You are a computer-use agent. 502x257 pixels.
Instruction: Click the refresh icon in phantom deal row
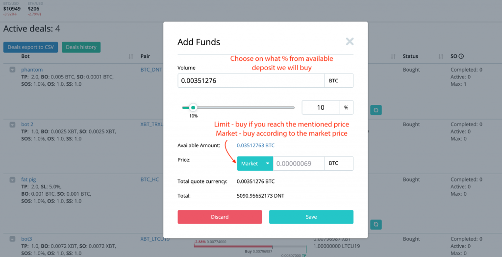click(376, 110)
